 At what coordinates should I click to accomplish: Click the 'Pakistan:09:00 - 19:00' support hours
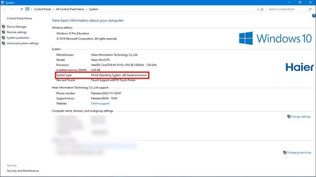[104, 98]
